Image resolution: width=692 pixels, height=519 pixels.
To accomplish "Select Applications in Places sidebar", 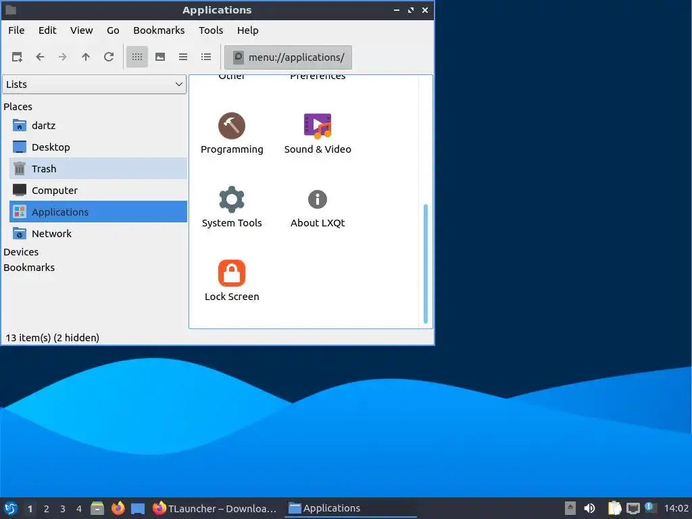I will pyautogui.click(x=98, y=212).
